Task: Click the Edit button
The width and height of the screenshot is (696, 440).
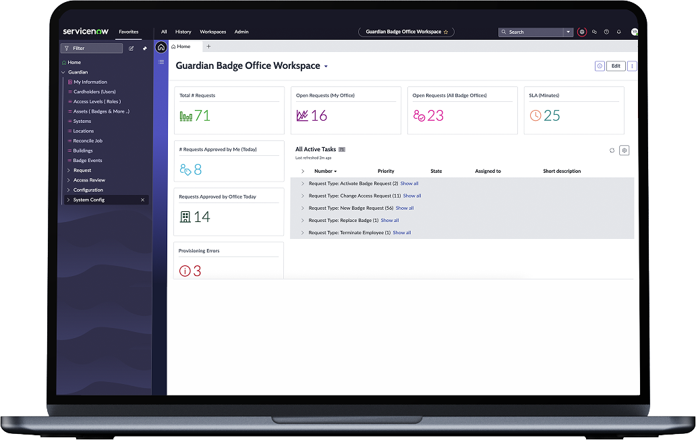Action: pyautogui.click(x=615, y=66)
